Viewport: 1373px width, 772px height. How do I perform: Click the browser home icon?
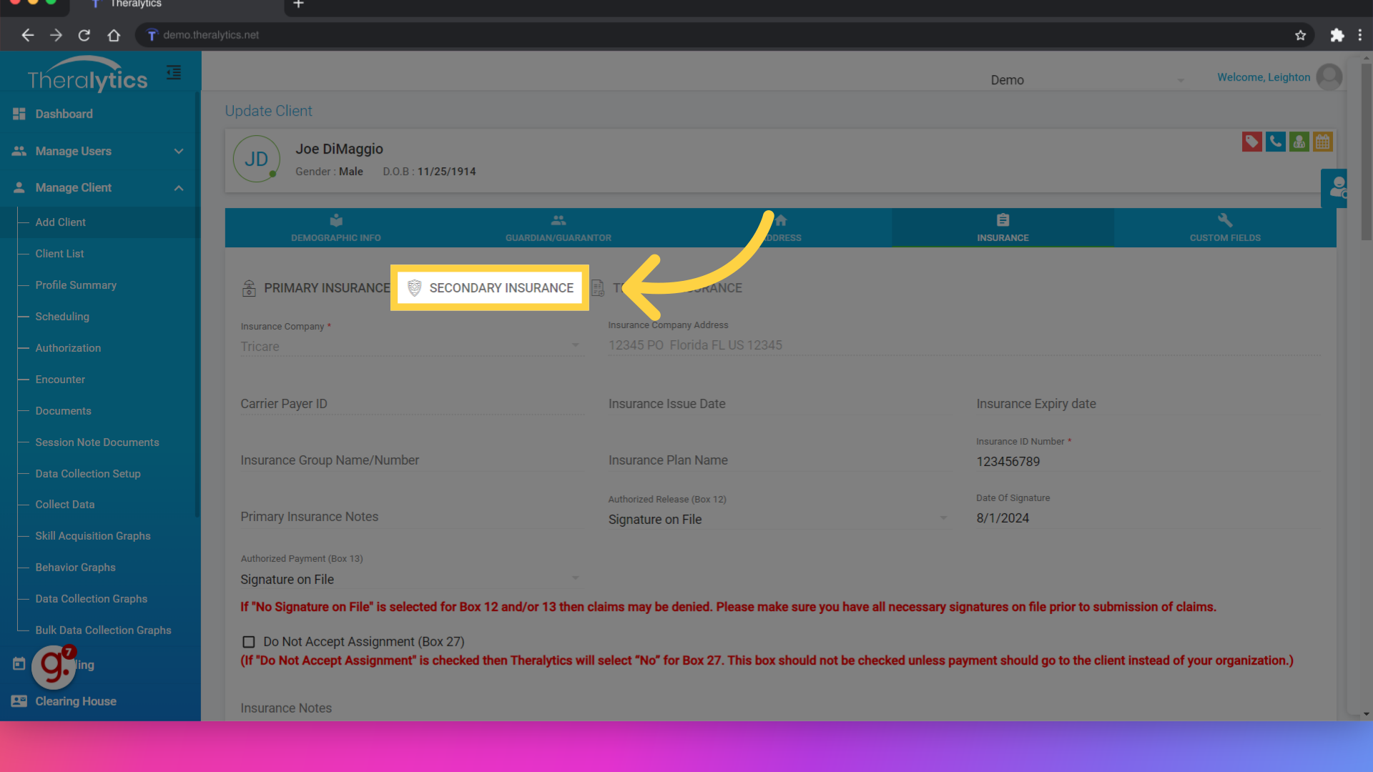click(114, 35)
